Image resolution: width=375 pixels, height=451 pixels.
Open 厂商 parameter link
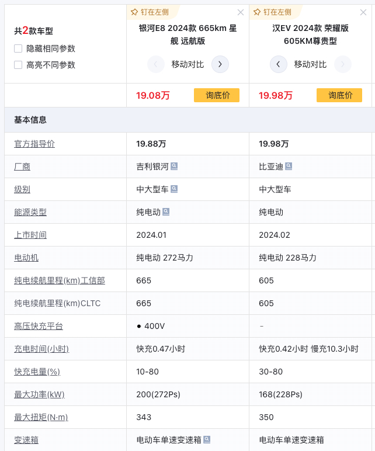(22, 166)
